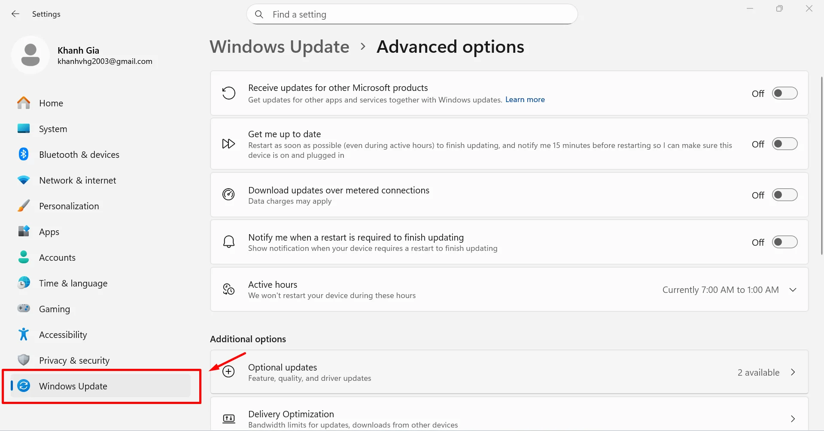The image size is (824, 431).
Task: Click the Apps icon in the sidebar
Action: [x=24, y=232]
